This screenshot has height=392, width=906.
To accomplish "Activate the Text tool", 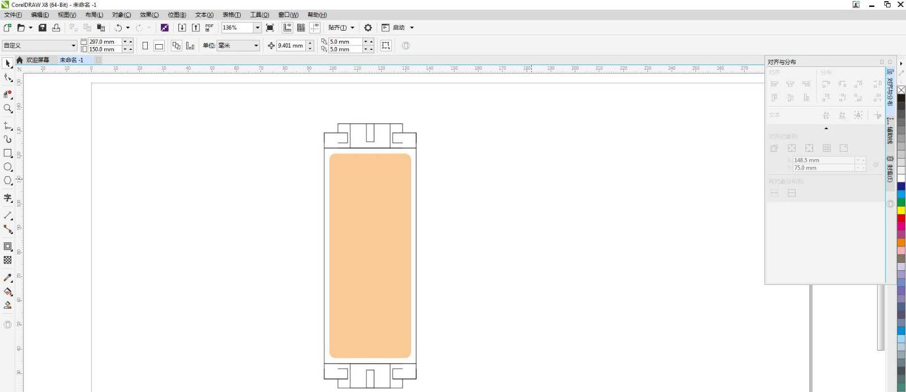I will (8, 198).
